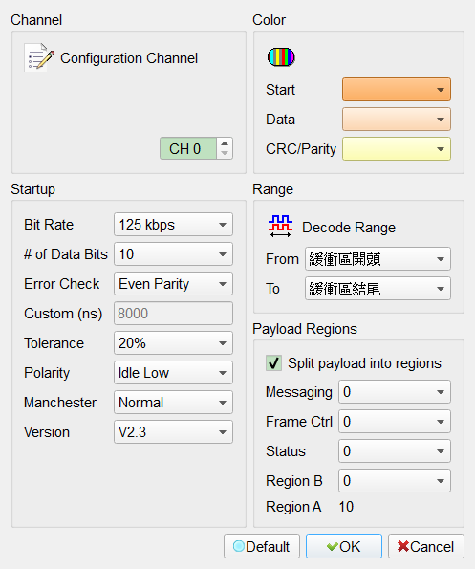Click the Default button
Image resolution: width=475 pixels, height=569 pixels.
(x=262, y=546)
